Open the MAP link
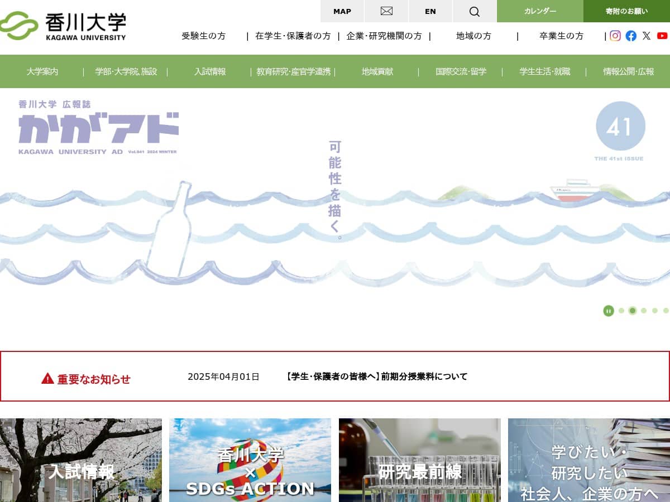Screen dimensions: 670x502 coord(342,11)
